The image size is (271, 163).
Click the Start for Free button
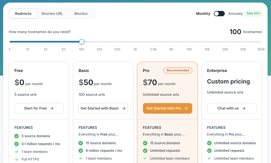point(39,108)
